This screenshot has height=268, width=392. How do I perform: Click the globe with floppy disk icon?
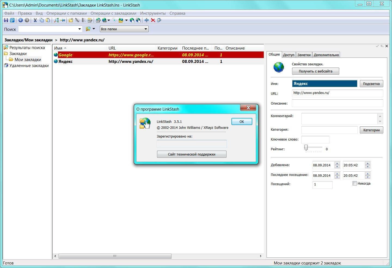pyautogui.click(x=138, y=20)
